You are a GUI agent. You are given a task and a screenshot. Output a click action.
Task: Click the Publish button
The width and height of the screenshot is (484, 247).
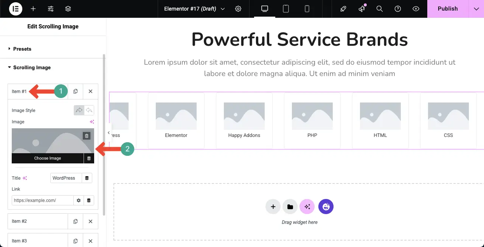click(x=448, y=9)
